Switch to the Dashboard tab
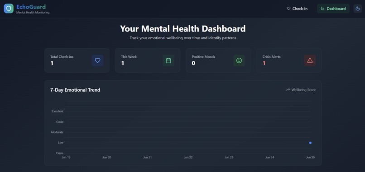 coord(333,9)
